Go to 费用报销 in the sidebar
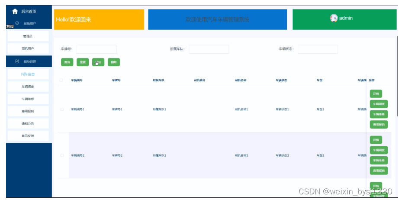Image resolution: width=399 pixels, height=200 pixels. click(28, 111)
